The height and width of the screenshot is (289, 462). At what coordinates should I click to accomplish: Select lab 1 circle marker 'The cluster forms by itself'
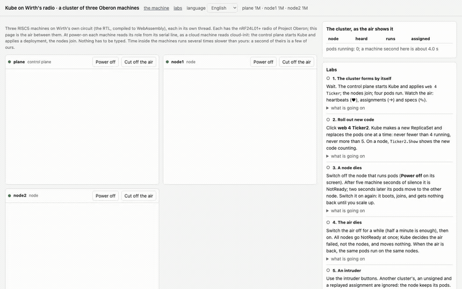point(328,78)
